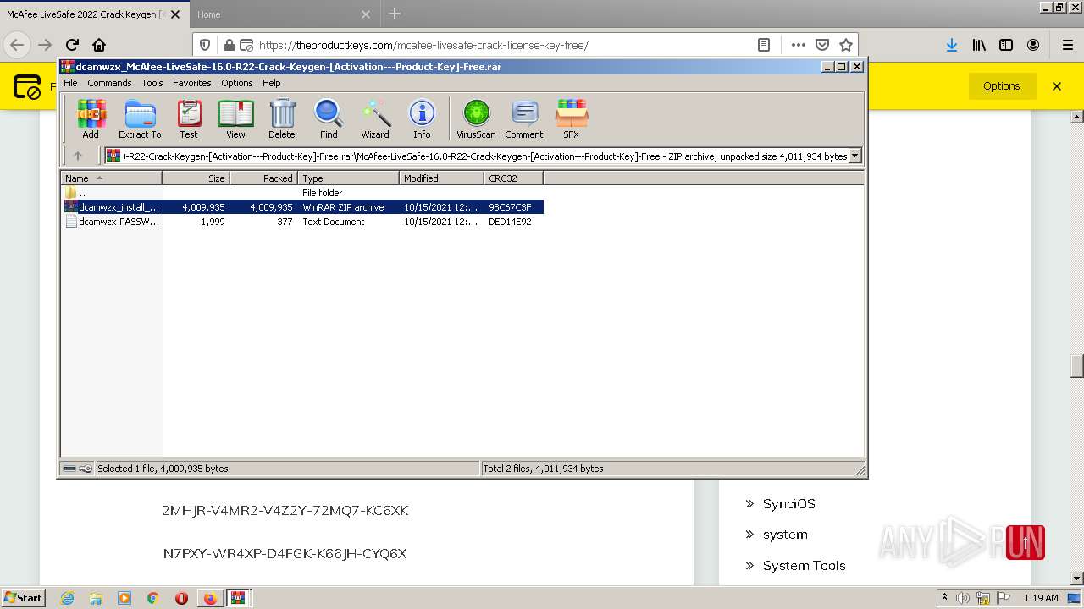Open the Favorites menu

(192, 83)
